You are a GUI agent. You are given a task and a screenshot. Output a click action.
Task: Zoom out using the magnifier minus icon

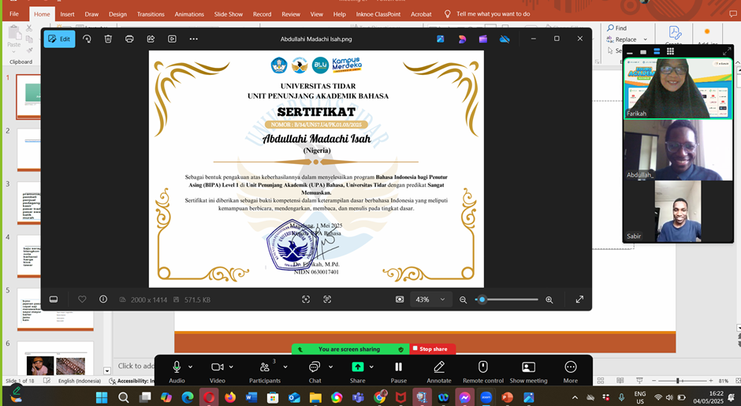[x=464, y=300]
